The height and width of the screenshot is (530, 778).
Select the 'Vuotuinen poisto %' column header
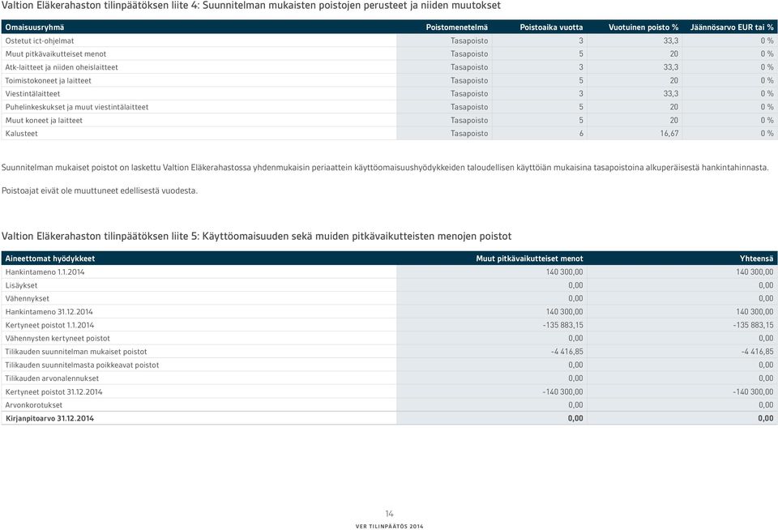[643, 28]
